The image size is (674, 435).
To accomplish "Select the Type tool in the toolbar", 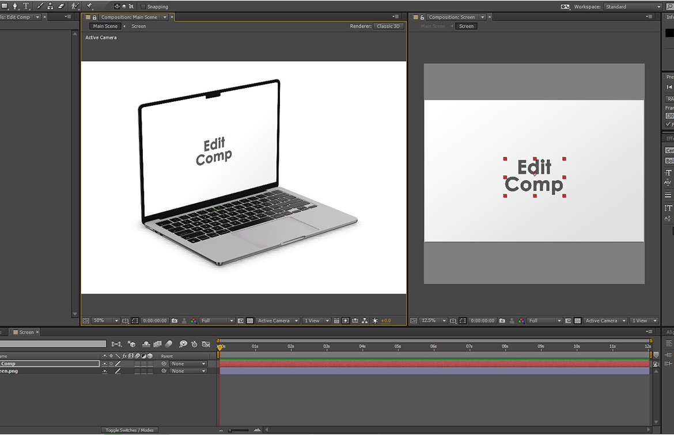I will tap(26, 6).
